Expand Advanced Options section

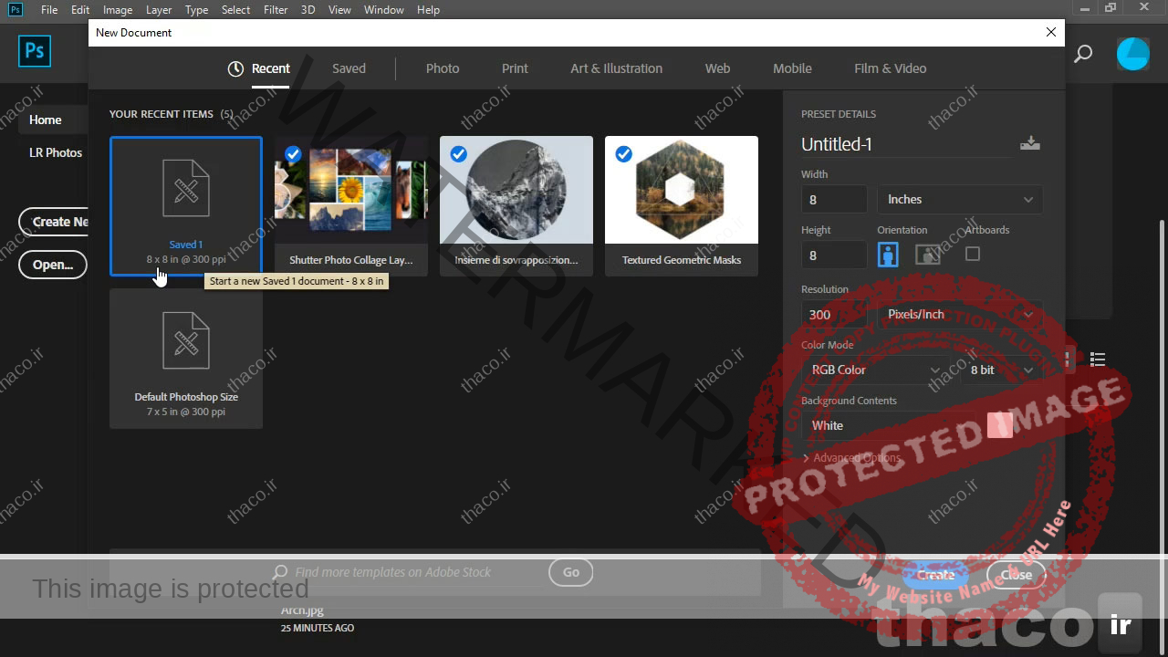[x=851, y=458]
